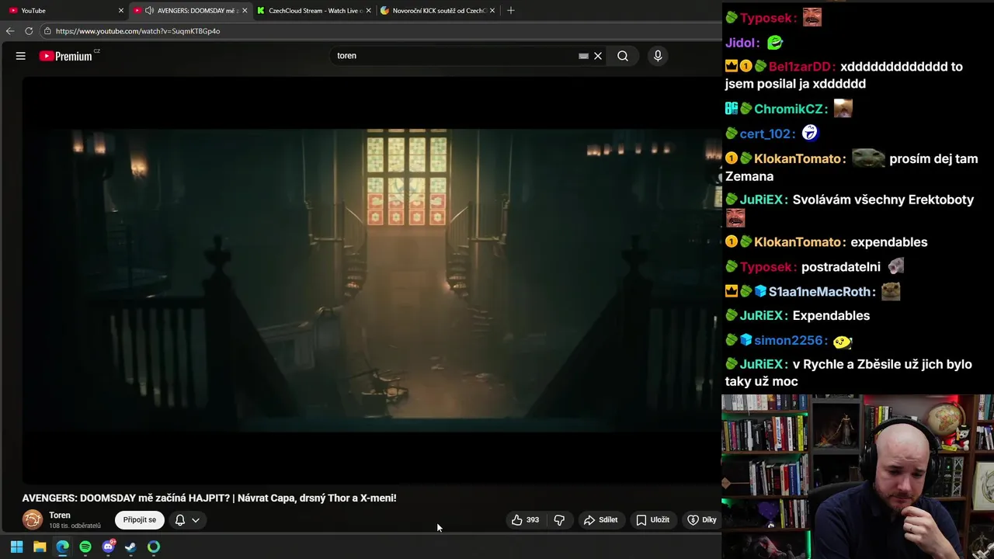Screen dimensions: 994x559
Task: Mute the audio-playing tab speaker icon
Action: pyautogui.click(x=149, y=11)
